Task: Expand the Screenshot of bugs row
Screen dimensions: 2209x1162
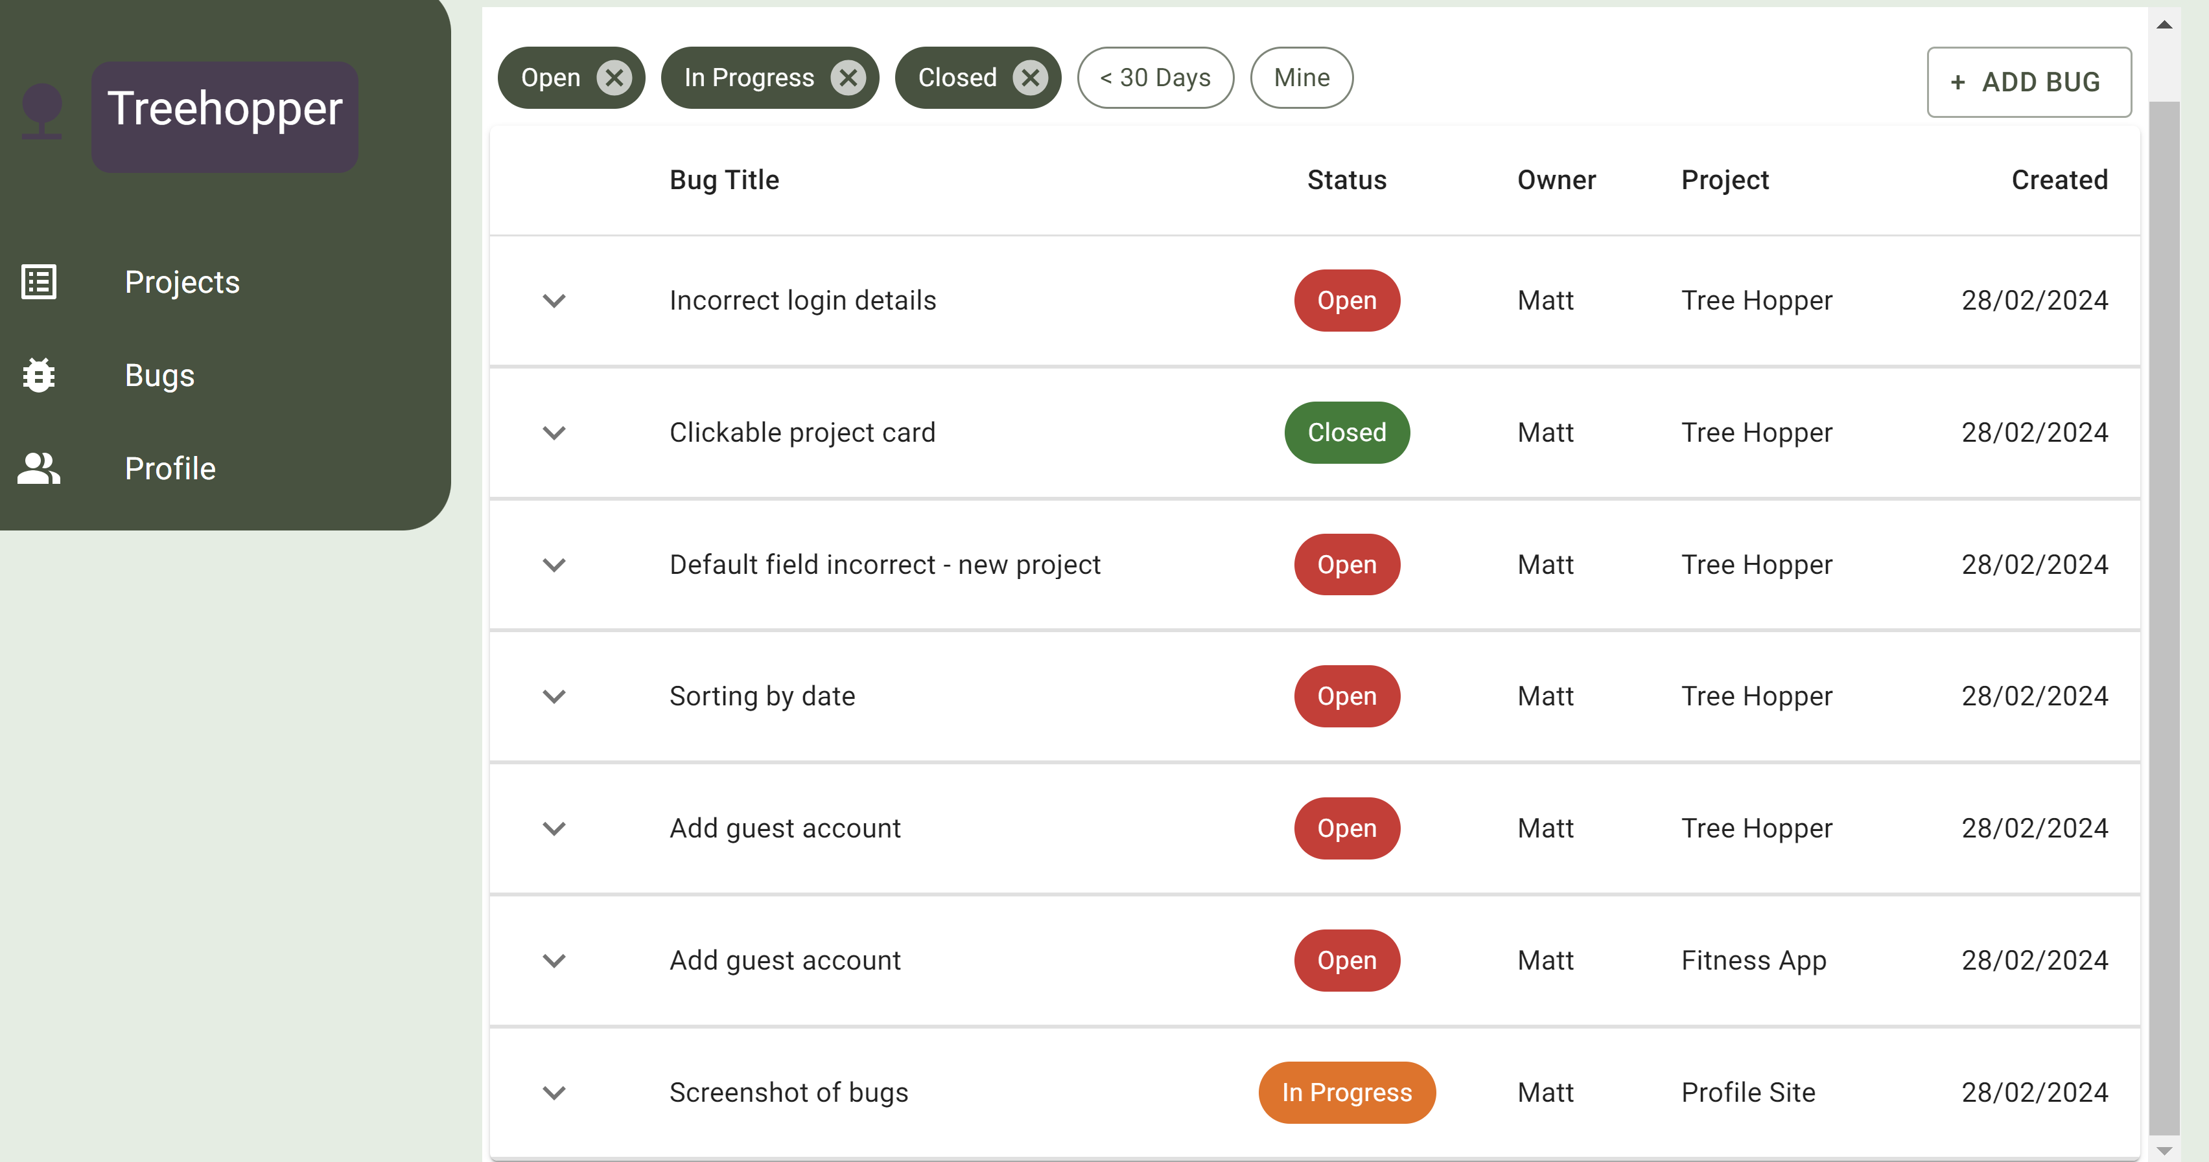Action: (554, 1093)
